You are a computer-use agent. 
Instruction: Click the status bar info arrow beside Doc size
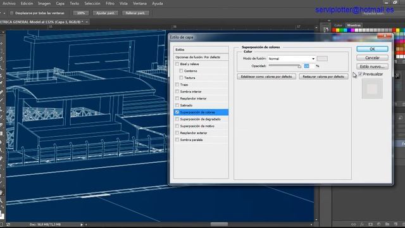tap(82, 225)
